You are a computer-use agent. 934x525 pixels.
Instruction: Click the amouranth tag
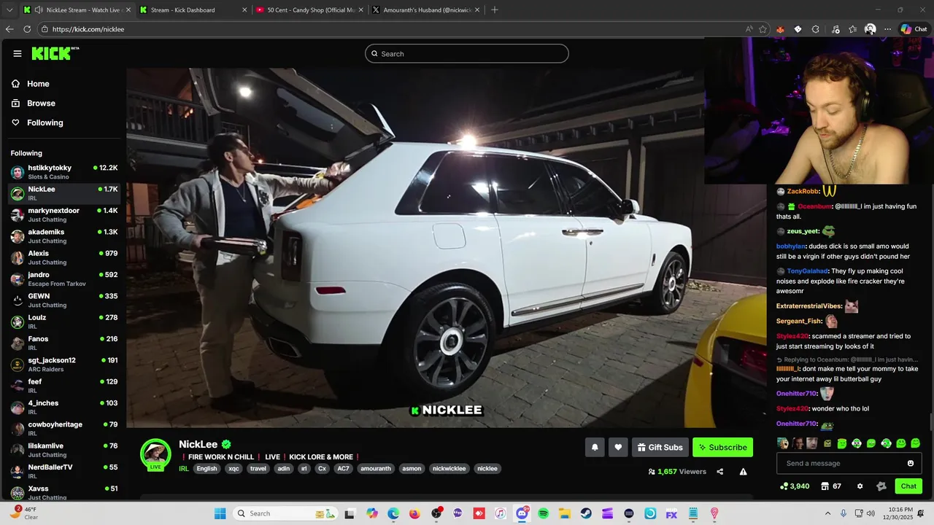pos(375,469)
